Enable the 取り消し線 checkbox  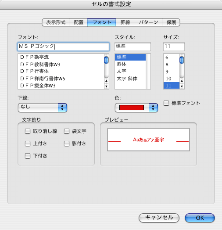click(28, 131)
